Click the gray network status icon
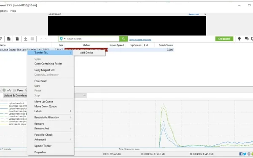253x158 pixels. (249, 154)
